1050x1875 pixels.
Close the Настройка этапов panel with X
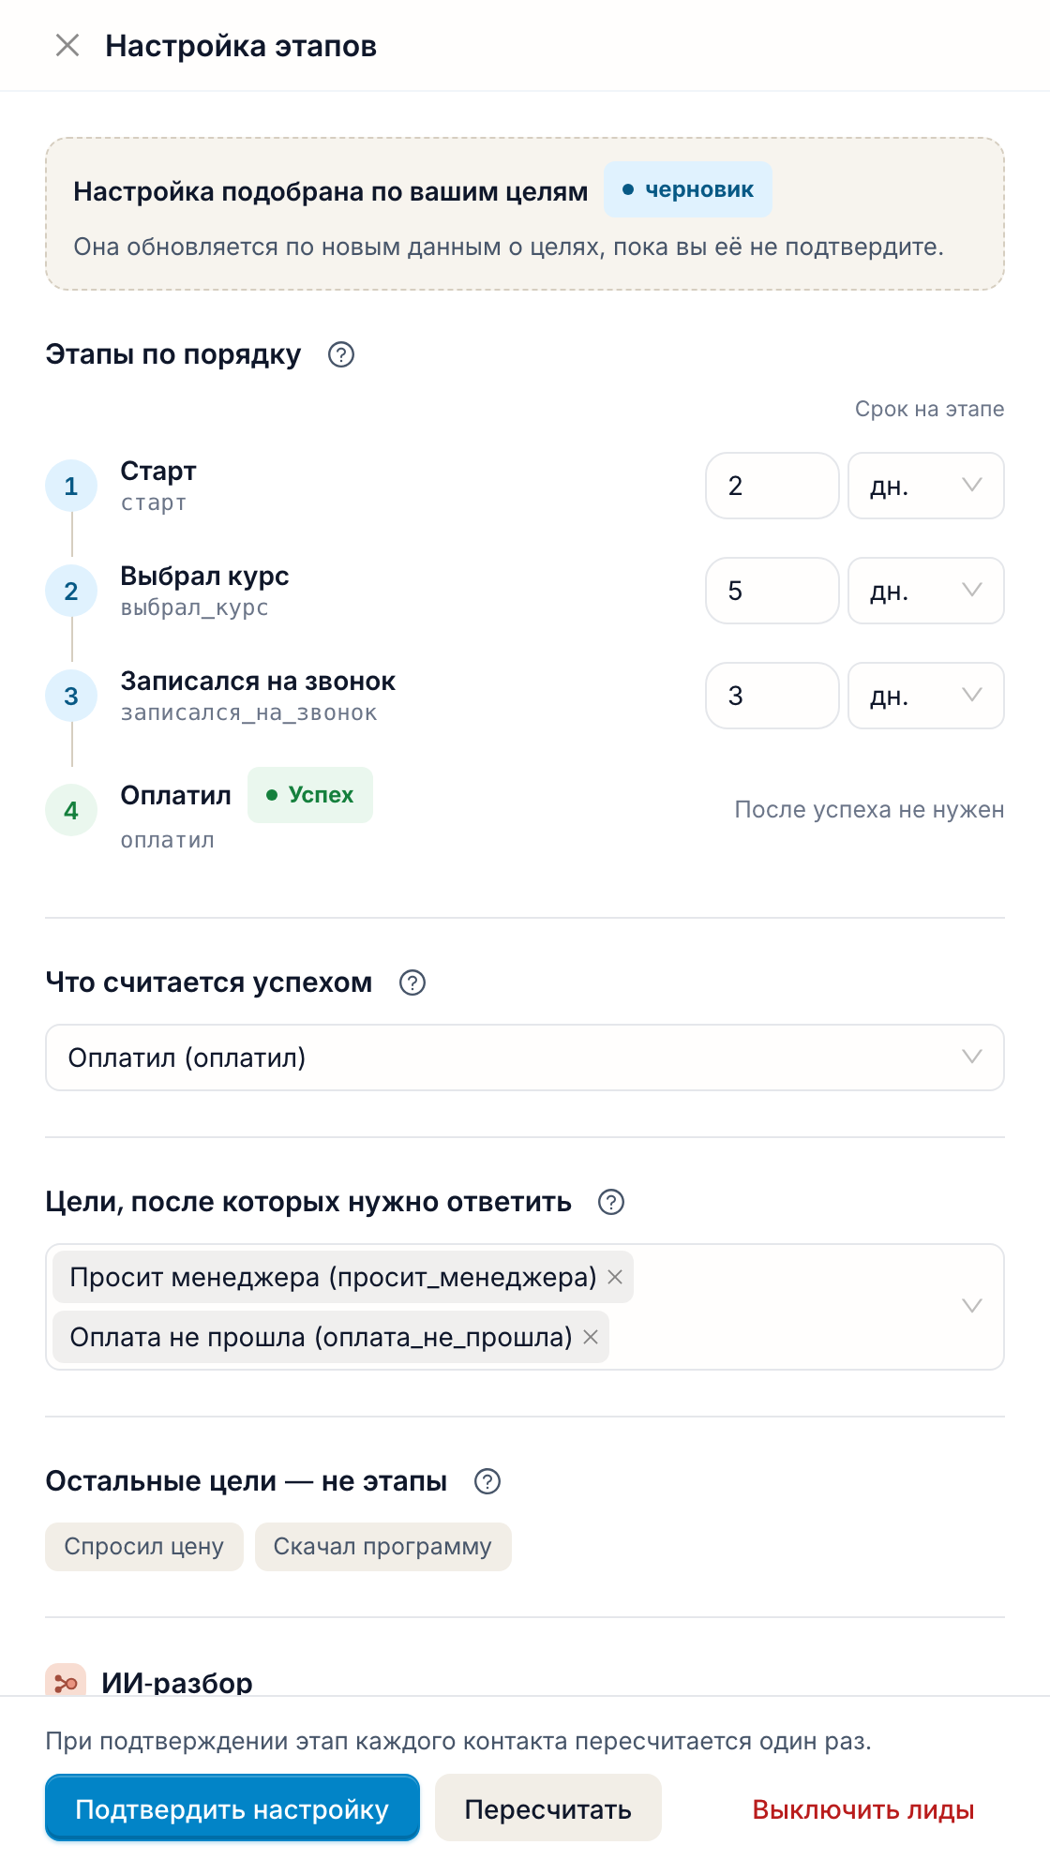click(67, 45)
